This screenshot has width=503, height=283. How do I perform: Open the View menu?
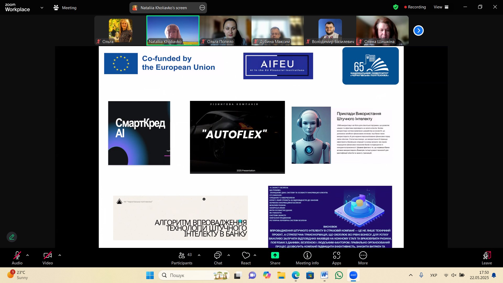click(441, 7)
